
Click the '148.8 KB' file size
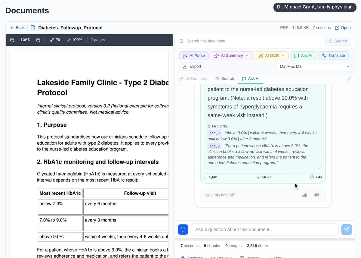pos(300,28)
